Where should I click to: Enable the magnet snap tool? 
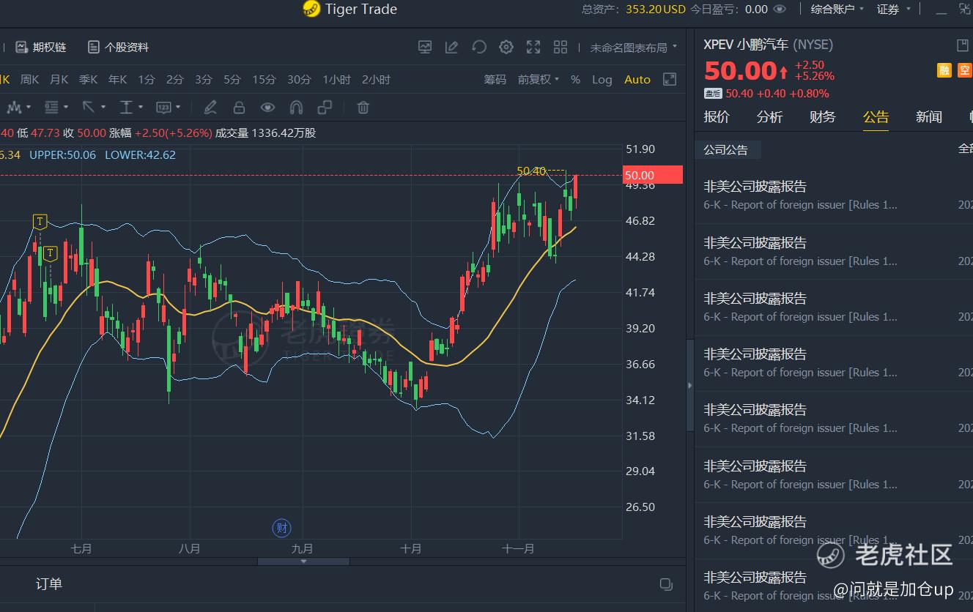tap(296, 108)
